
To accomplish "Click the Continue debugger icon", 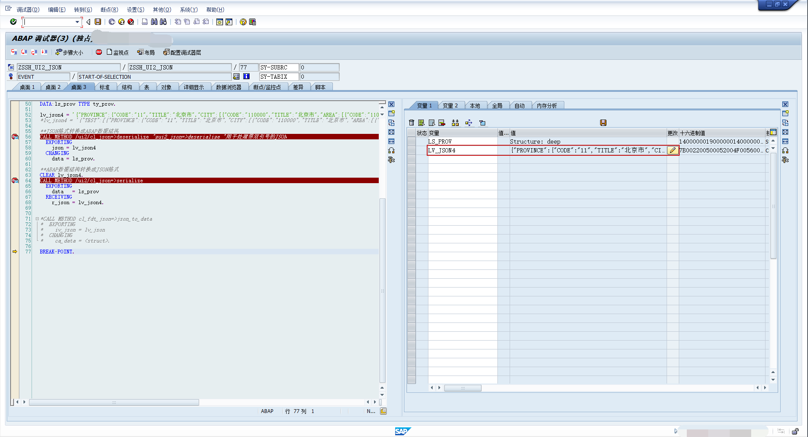I will click(45, 52).
